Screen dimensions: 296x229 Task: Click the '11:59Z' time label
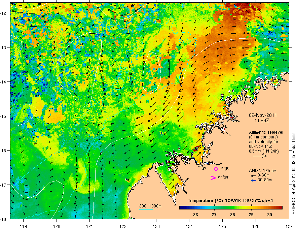tap(262, 121)
